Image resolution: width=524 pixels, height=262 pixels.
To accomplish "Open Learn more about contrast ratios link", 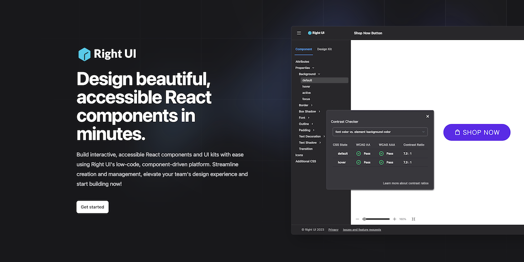I will pyautogui.click(x=405, y=183).
